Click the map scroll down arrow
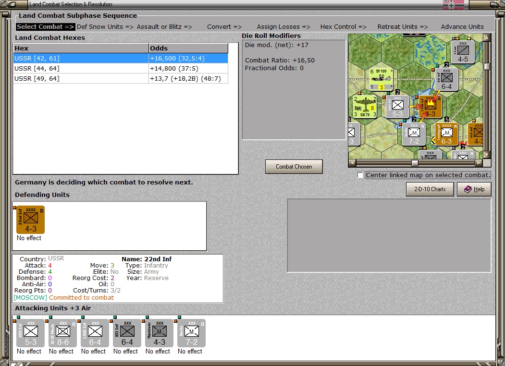This screenshot has height=366, width=505. pos(486,155)
